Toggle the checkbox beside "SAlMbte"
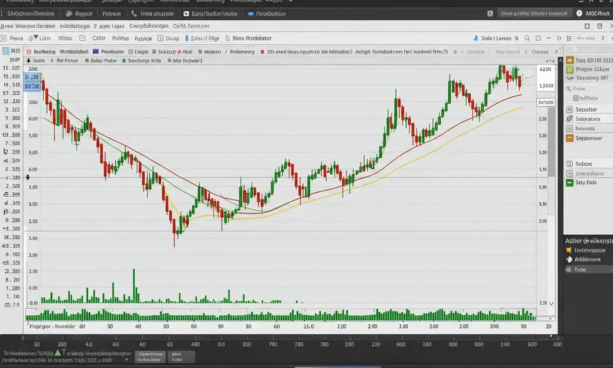 pyautogui.click(x=576, y=98)
